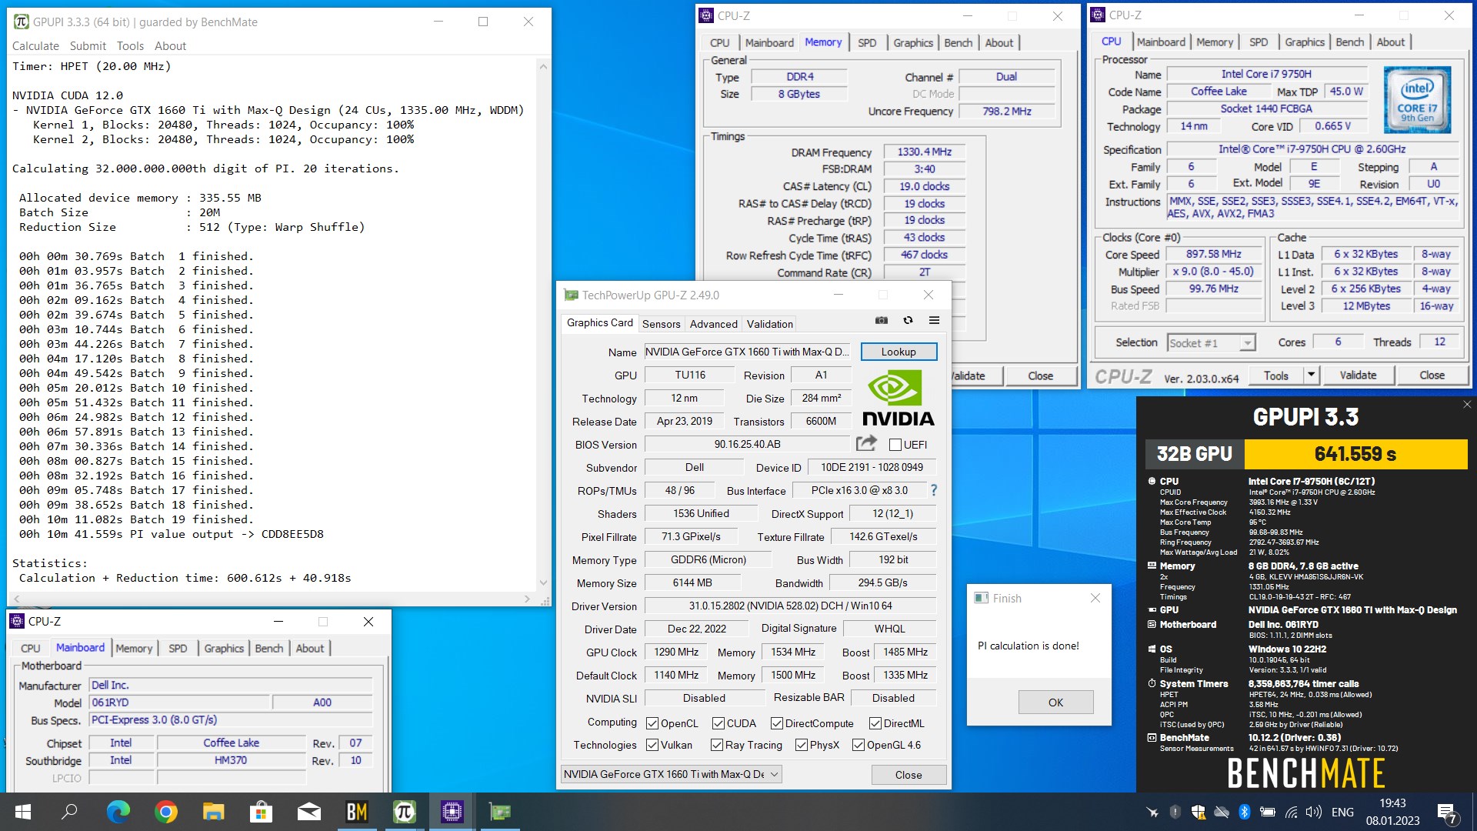1477x831 pixels.
Task: Launch Microsoft Edge from taskbar
Action: tap(118, 812)
